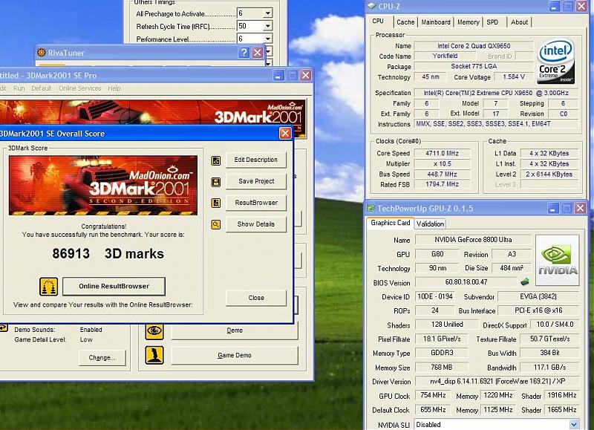
Task: Click the Code Name value 'Yorkfield'
Action: pos(445,56)
